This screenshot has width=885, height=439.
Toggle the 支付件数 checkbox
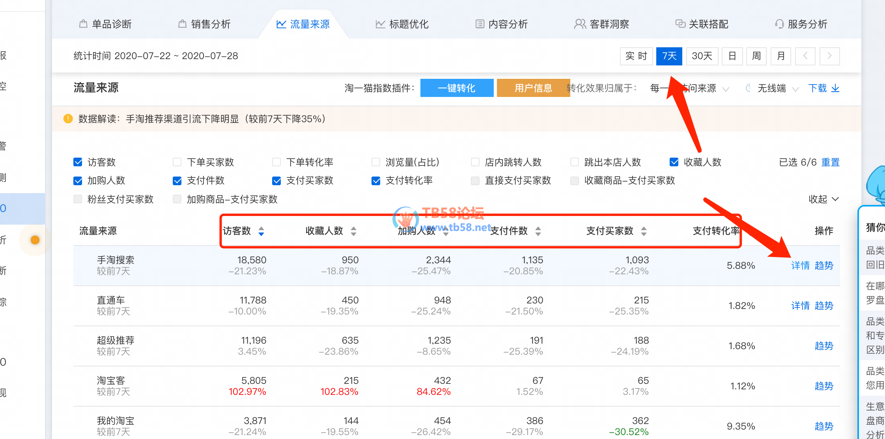[177, 180]
